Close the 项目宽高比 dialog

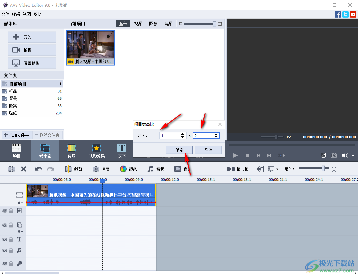click(220, 124)
